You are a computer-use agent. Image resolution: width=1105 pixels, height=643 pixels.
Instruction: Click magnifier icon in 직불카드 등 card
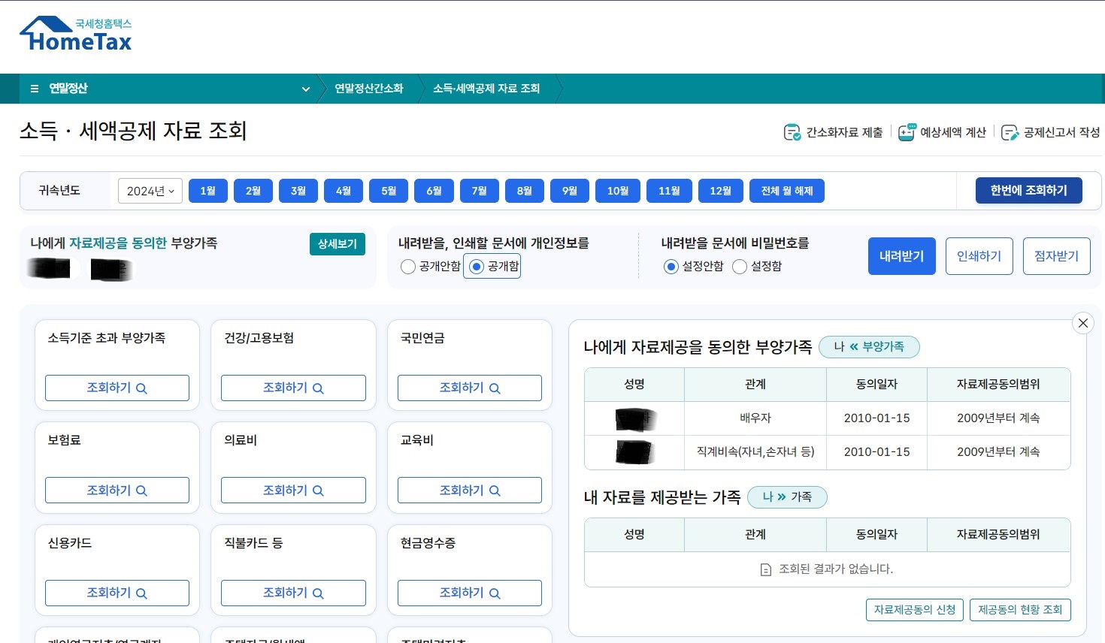pos(318,593)
